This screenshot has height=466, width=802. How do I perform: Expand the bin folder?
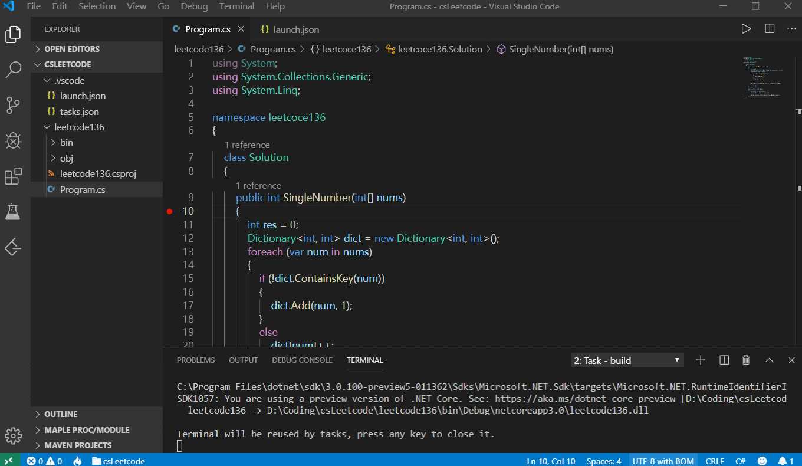[x=66, y=143]
